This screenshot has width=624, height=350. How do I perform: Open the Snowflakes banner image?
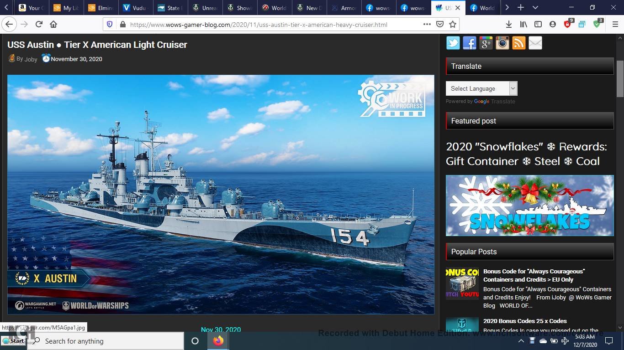pos(530,206)
